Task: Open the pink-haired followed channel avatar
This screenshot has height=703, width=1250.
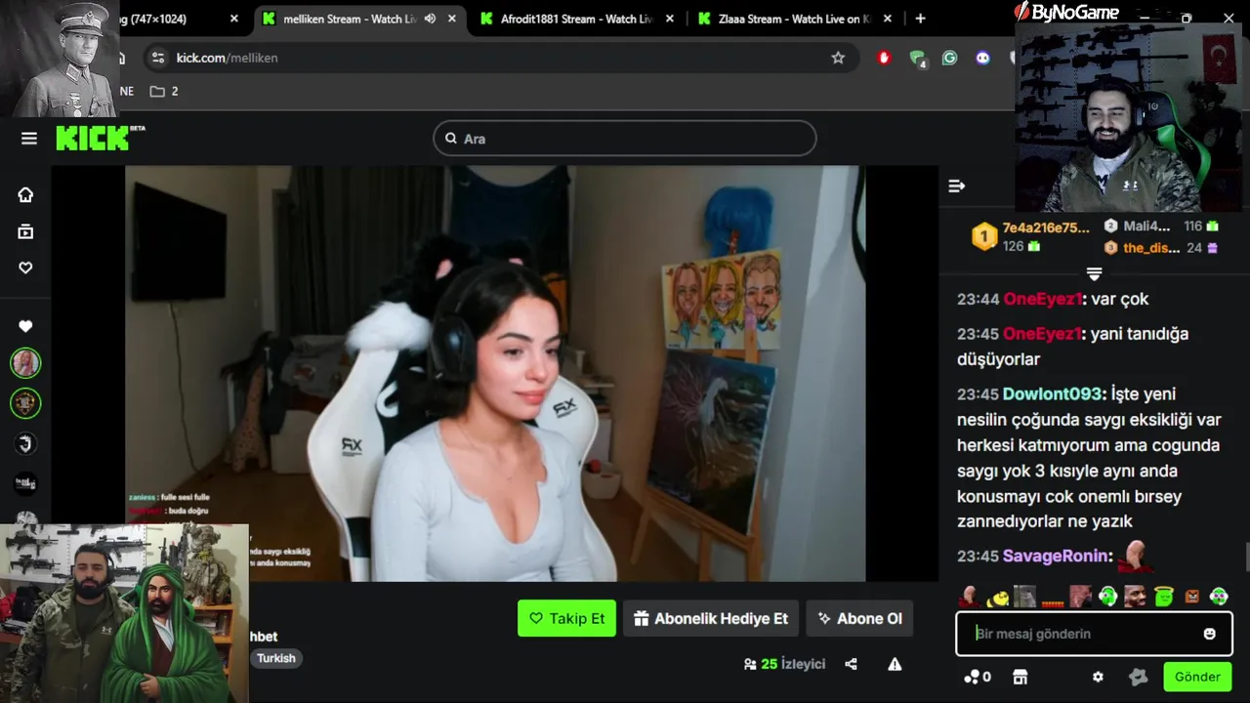Action: (x=25, y=363)
